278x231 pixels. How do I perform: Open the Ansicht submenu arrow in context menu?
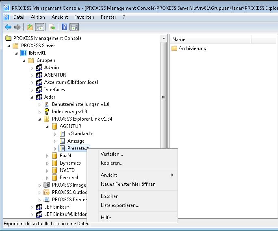[172, 175]
